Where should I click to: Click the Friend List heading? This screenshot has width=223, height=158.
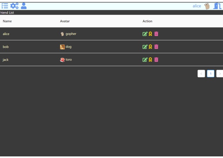coord(7,12)
